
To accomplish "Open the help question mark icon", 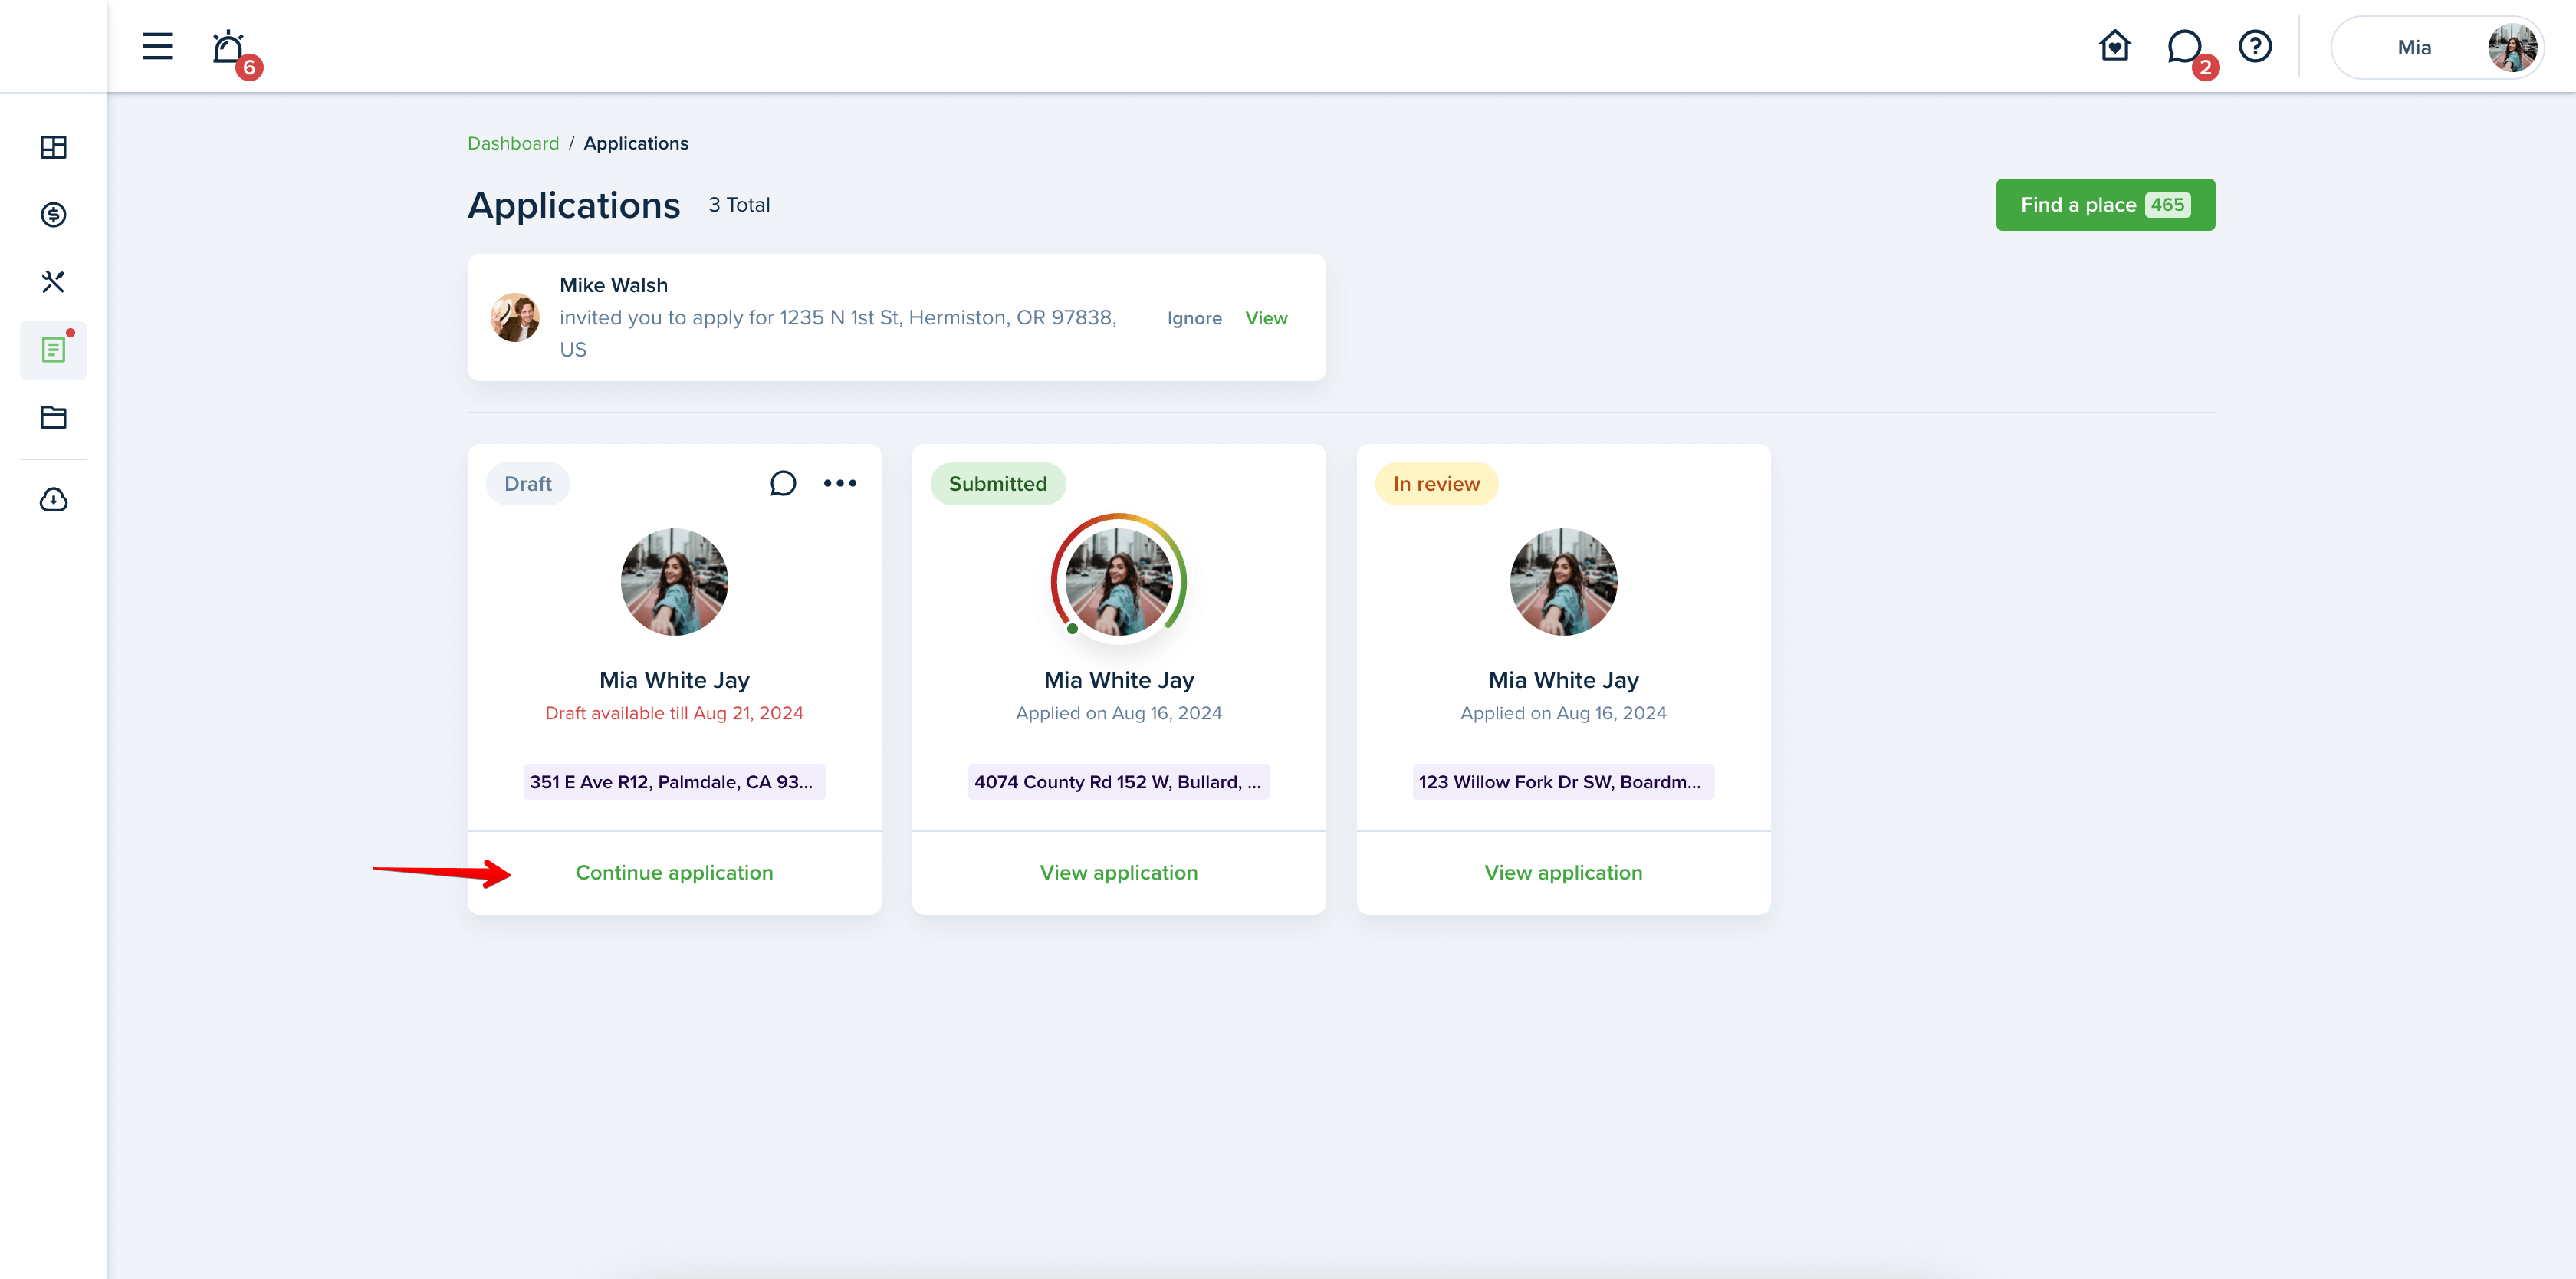I will tap(2255, 46).
